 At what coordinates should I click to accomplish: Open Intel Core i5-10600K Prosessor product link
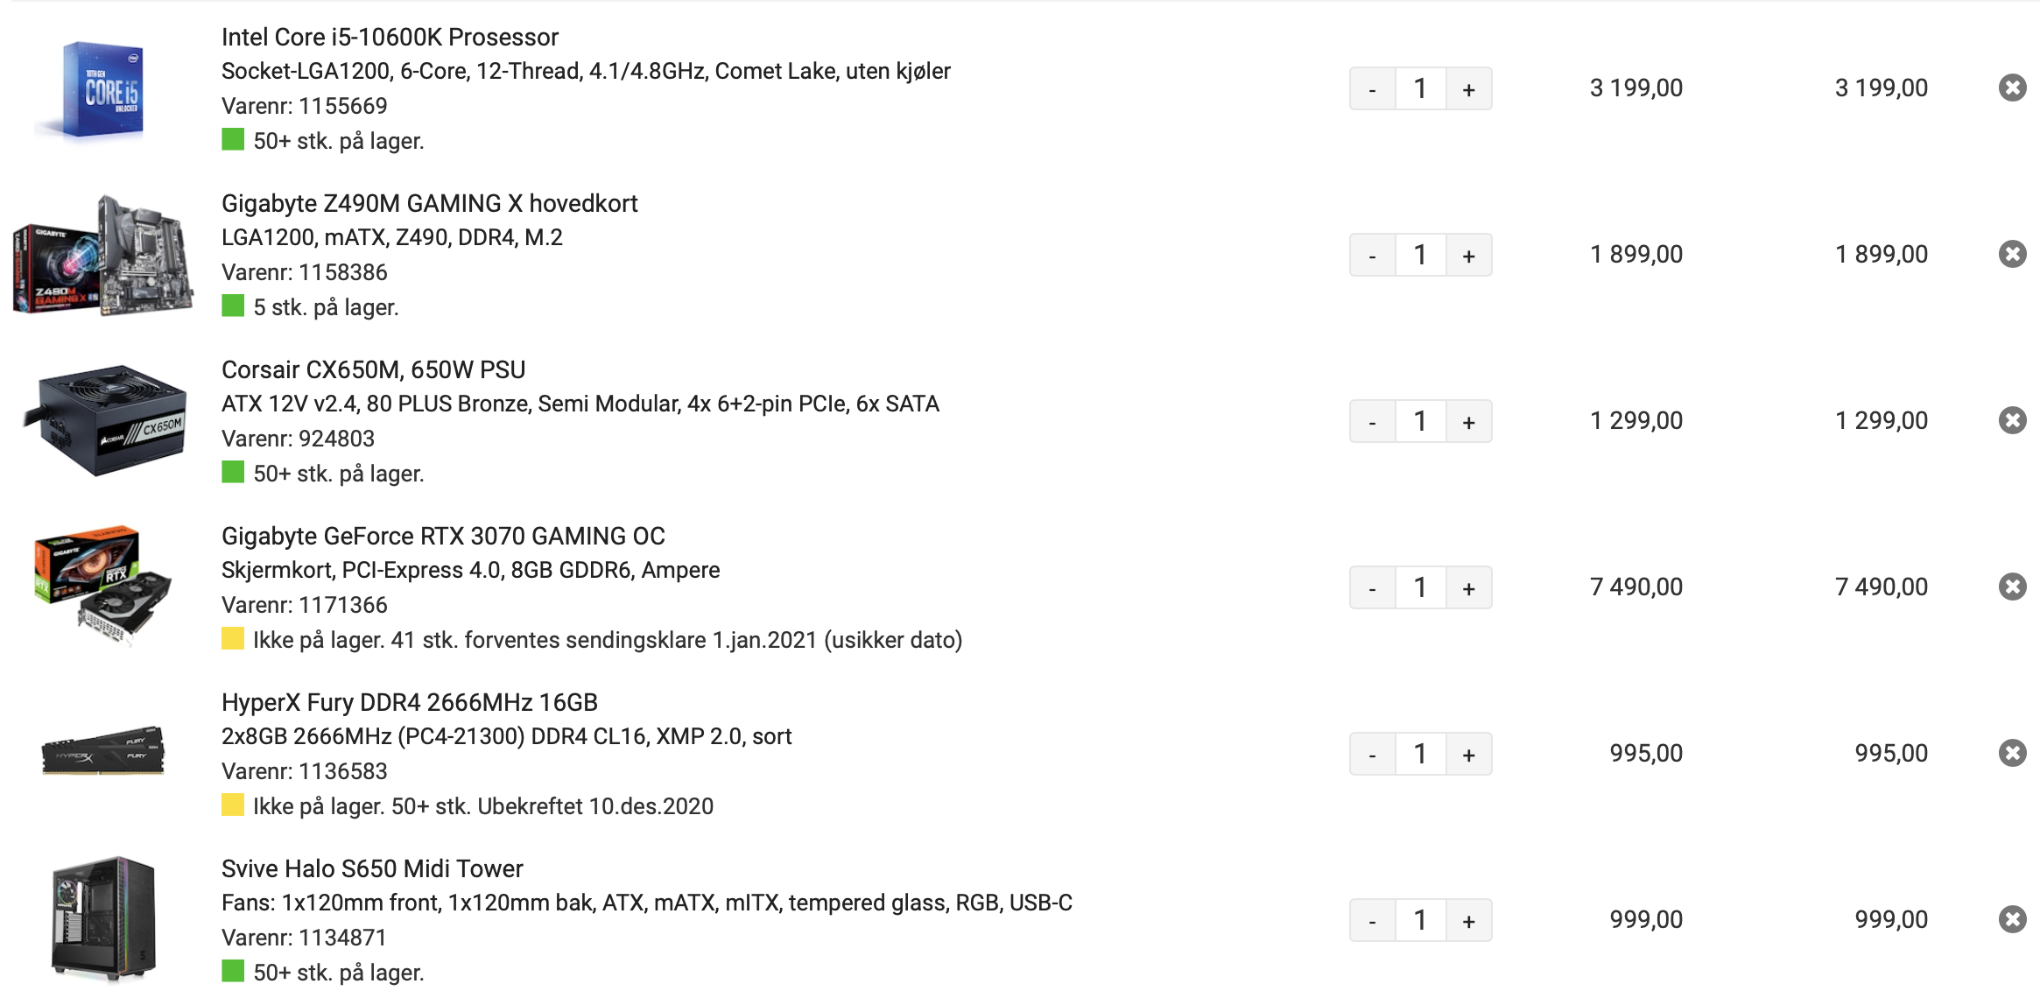[x=390, y=37]
